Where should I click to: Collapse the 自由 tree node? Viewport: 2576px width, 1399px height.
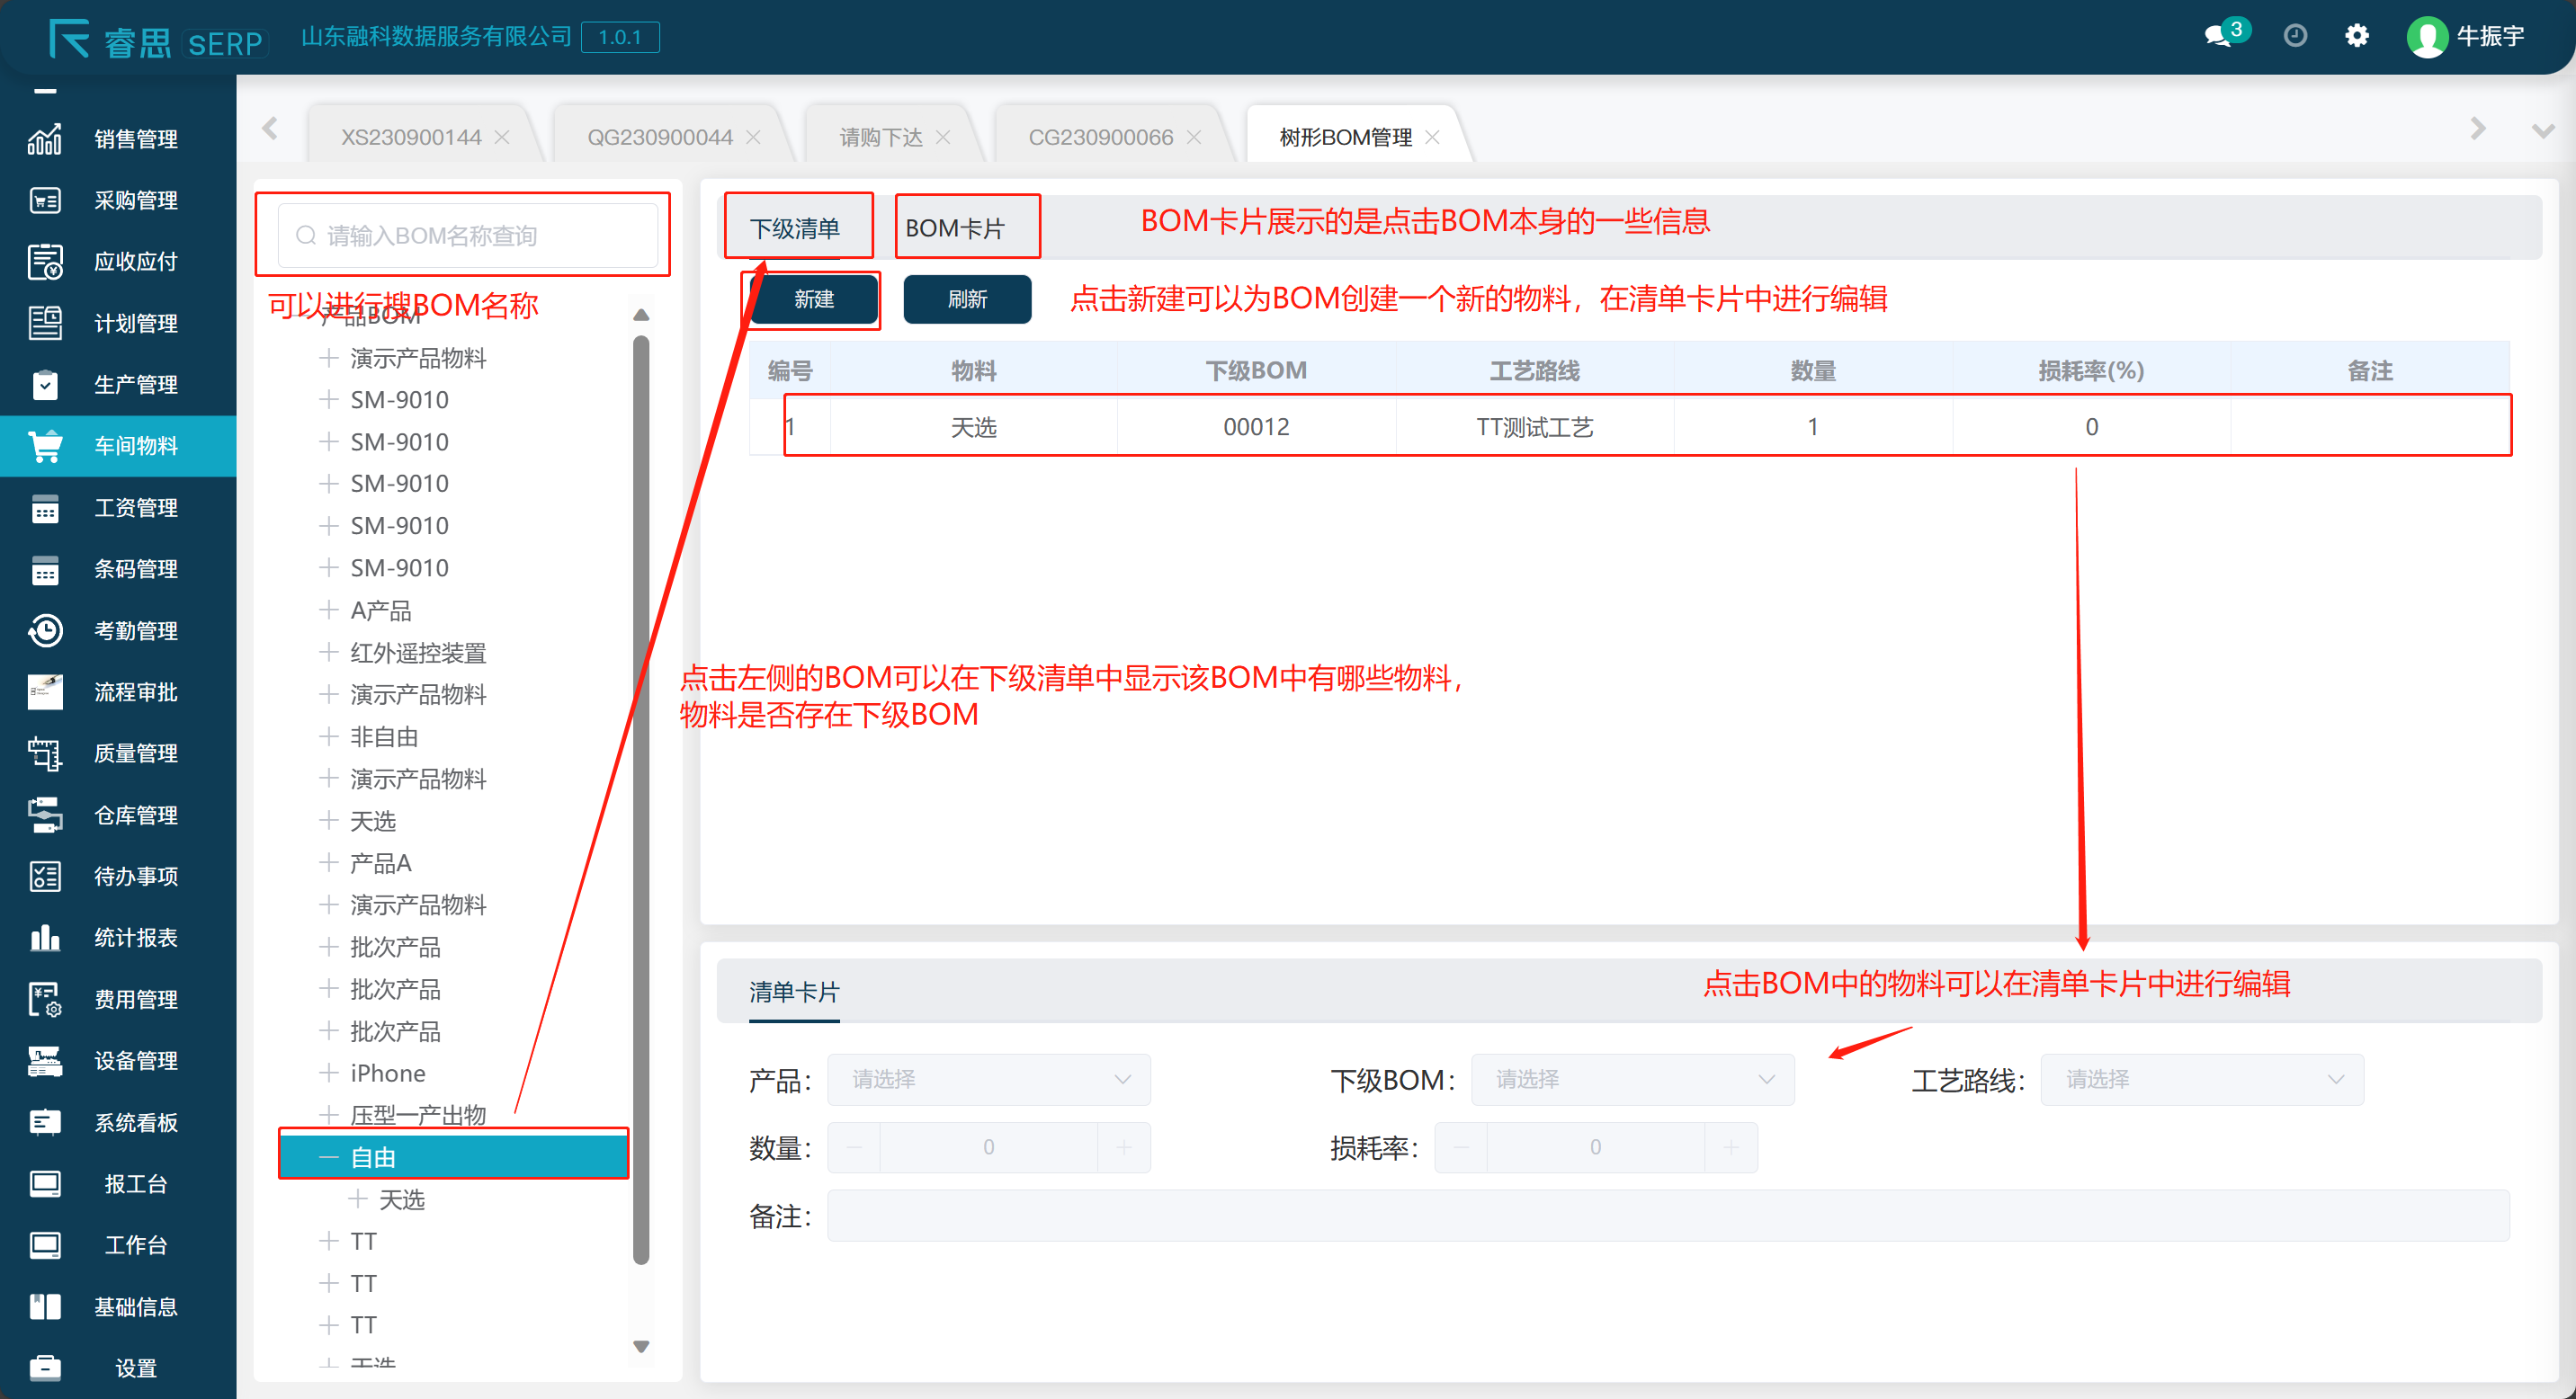tap(328, 1157)
